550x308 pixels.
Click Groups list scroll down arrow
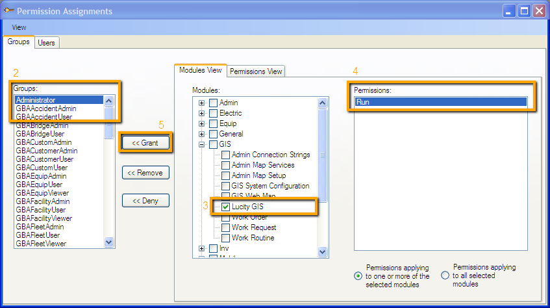(108, 242)
